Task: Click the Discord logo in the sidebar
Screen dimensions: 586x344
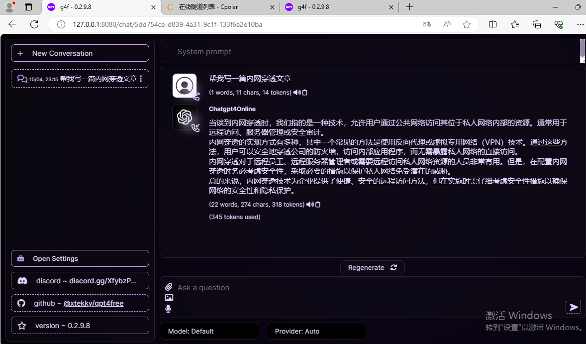Action: pyautogui.click(x=22, y=281)
